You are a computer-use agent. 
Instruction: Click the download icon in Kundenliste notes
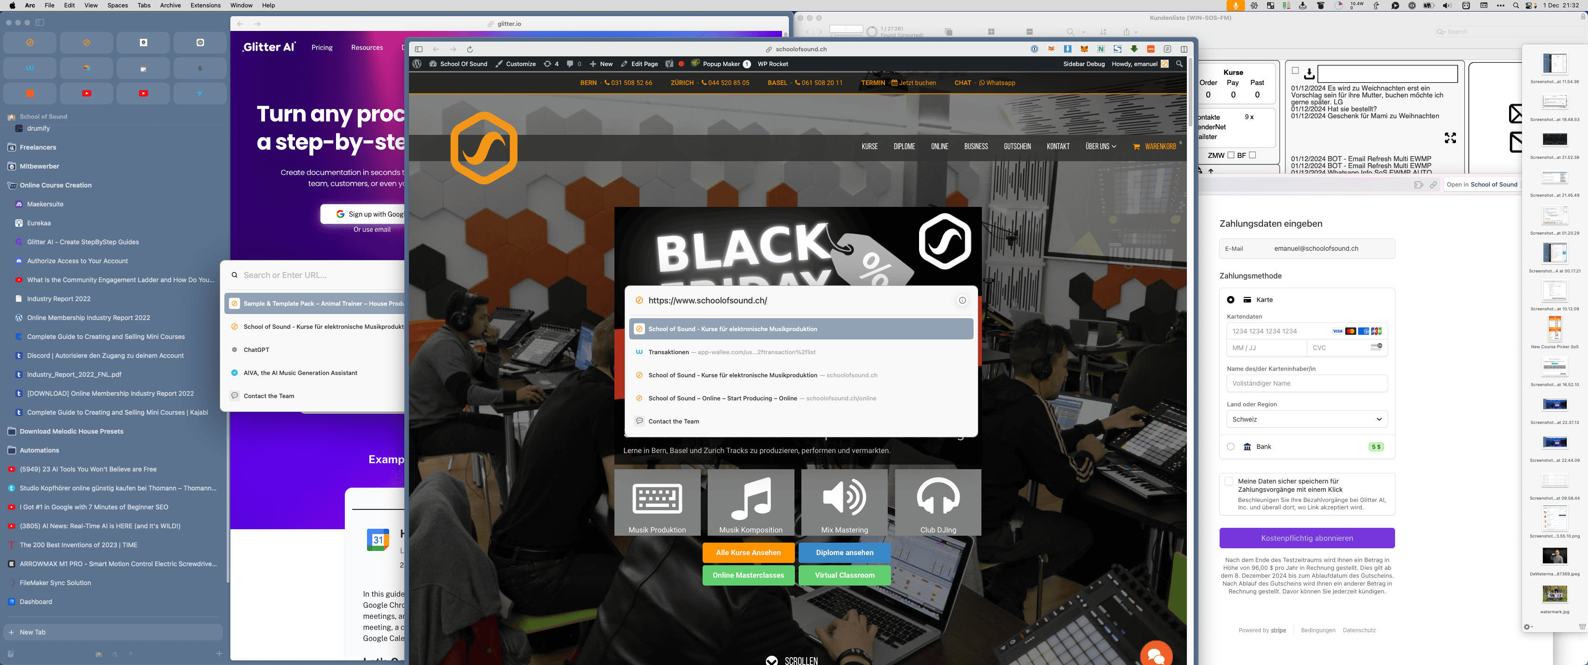[x=1309, y=73]
